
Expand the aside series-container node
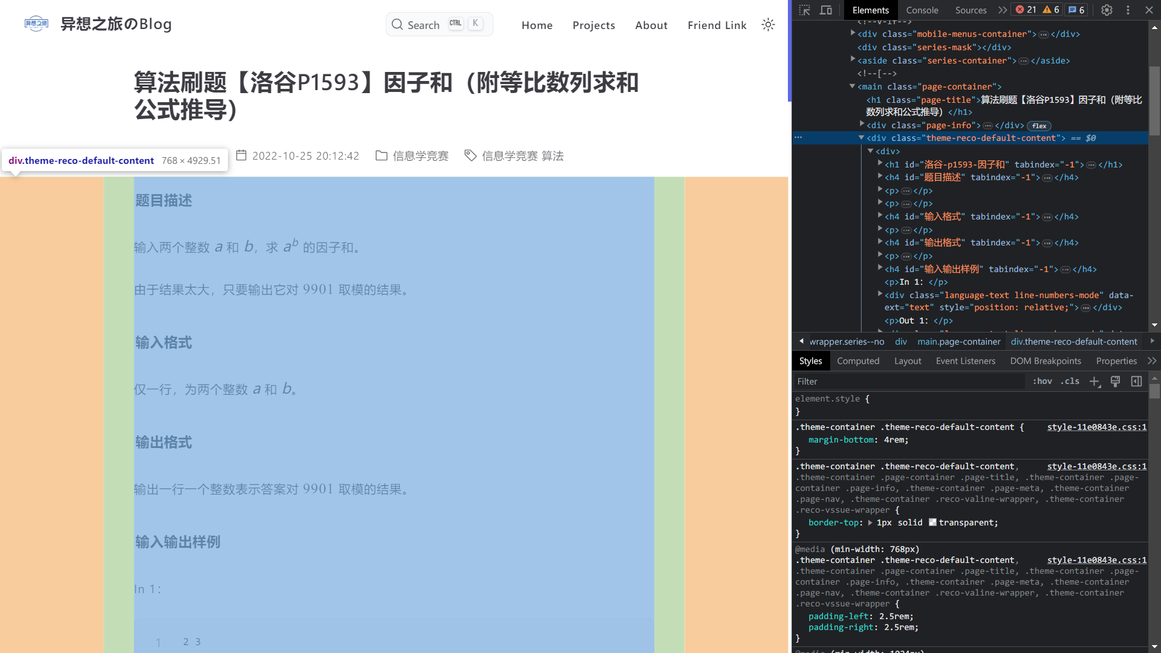pyautogui.click(x=853, y=60)
